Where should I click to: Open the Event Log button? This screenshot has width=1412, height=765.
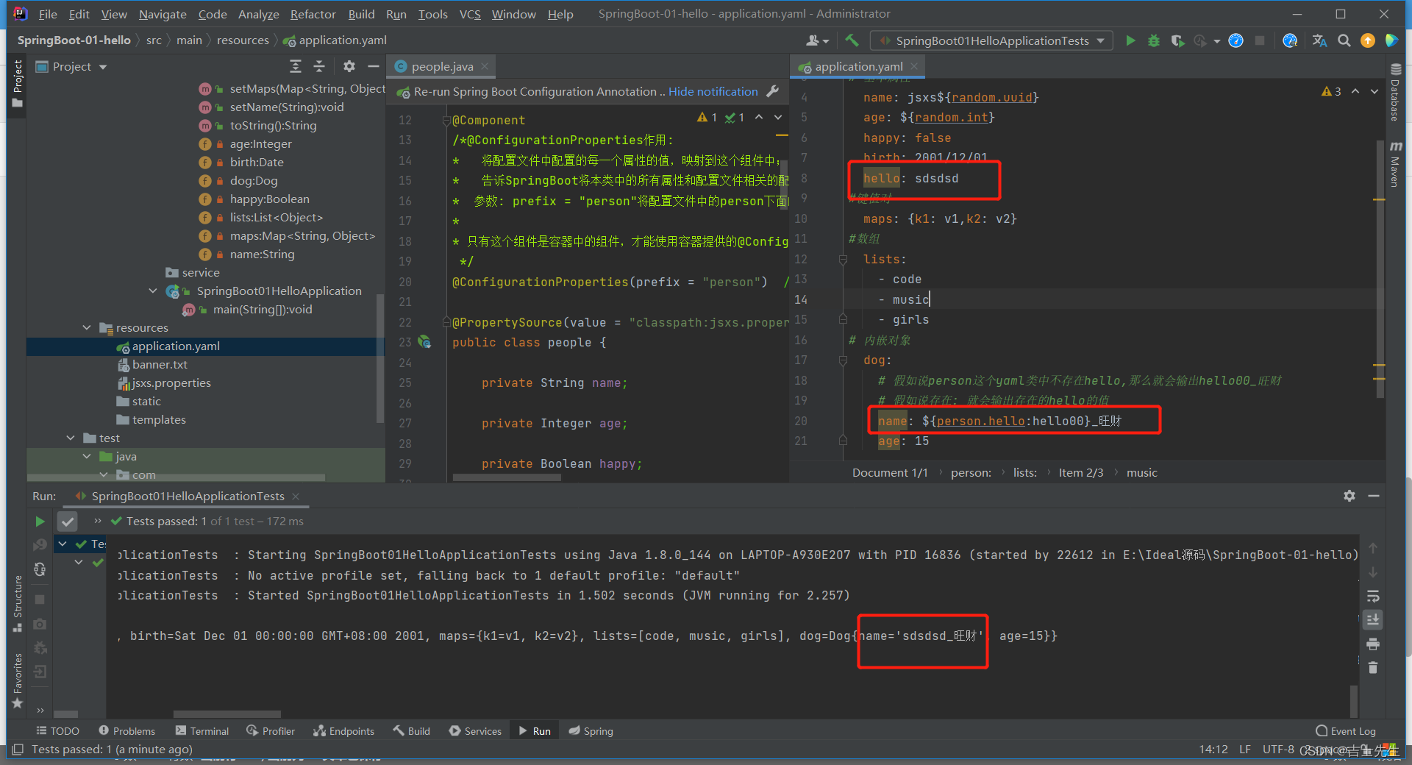click(x=1345, y=730)
